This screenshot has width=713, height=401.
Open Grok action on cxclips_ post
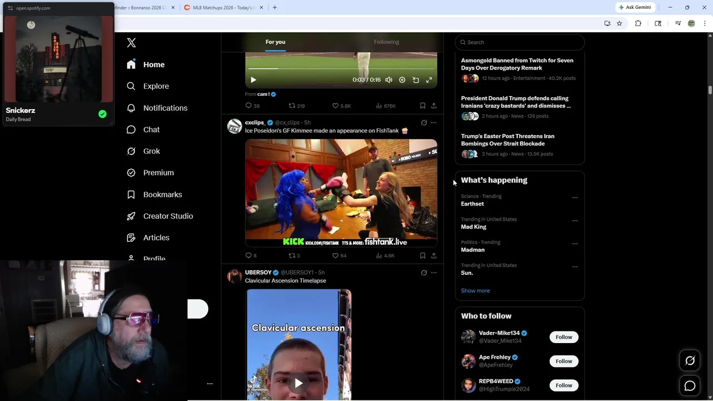[424, 123]
